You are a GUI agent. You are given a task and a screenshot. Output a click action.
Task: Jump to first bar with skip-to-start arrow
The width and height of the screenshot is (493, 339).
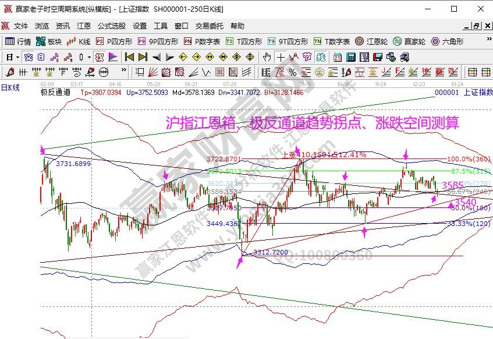click(x=129, y=57)
